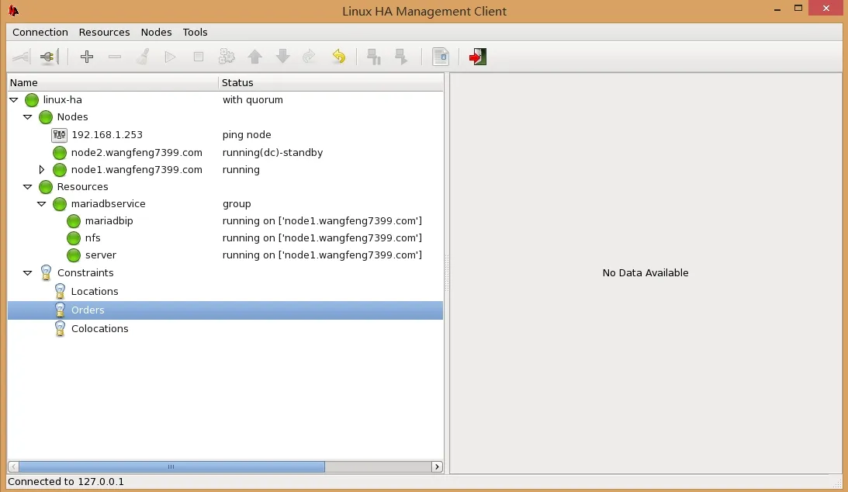Click the light bulb icon beside Colocations
848x492 pixels.
click(x=60, y=329)
